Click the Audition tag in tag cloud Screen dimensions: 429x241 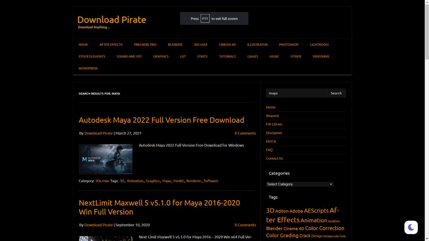(x=334, y=221)
